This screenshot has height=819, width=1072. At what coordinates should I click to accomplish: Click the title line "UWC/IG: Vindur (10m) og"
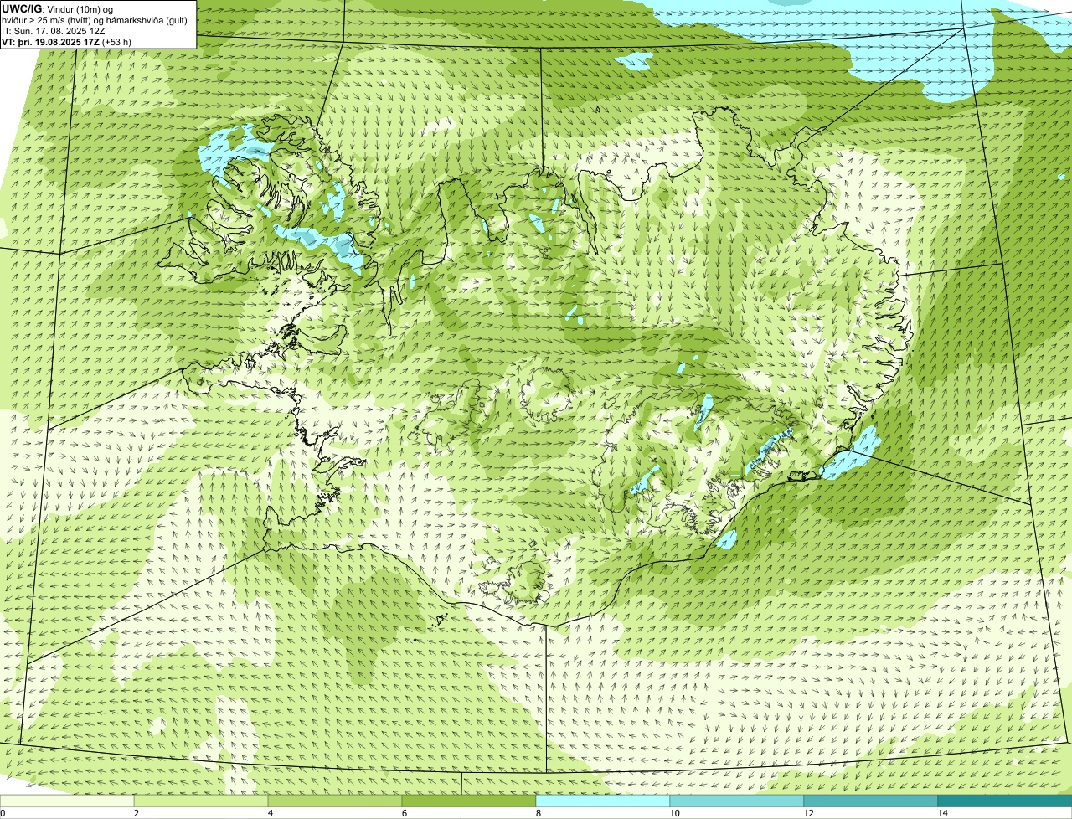58,8
